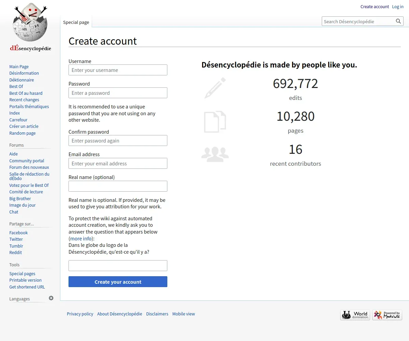Open Déktionnaire in the sidebar
The width and height of the screenshot is (409, 341).
click(x=21, y=80)
